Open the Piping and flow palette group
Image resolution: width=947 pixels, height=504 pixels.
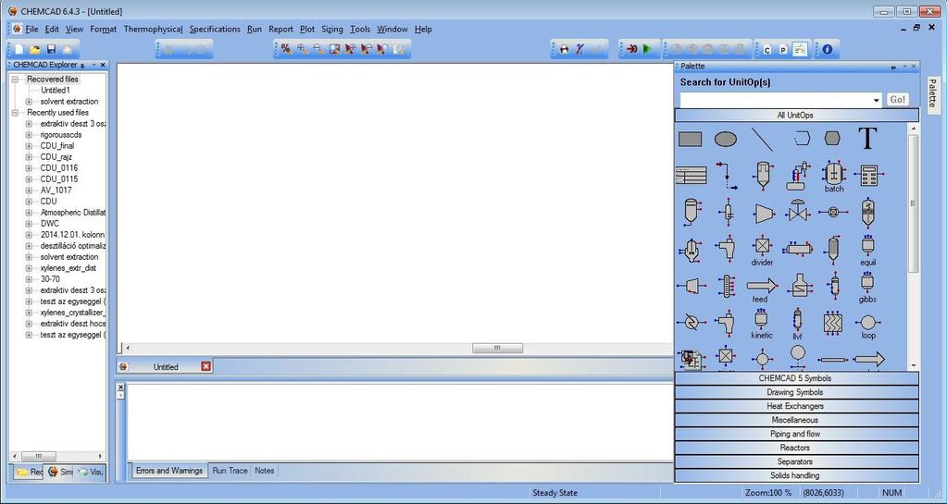[795, 434]
